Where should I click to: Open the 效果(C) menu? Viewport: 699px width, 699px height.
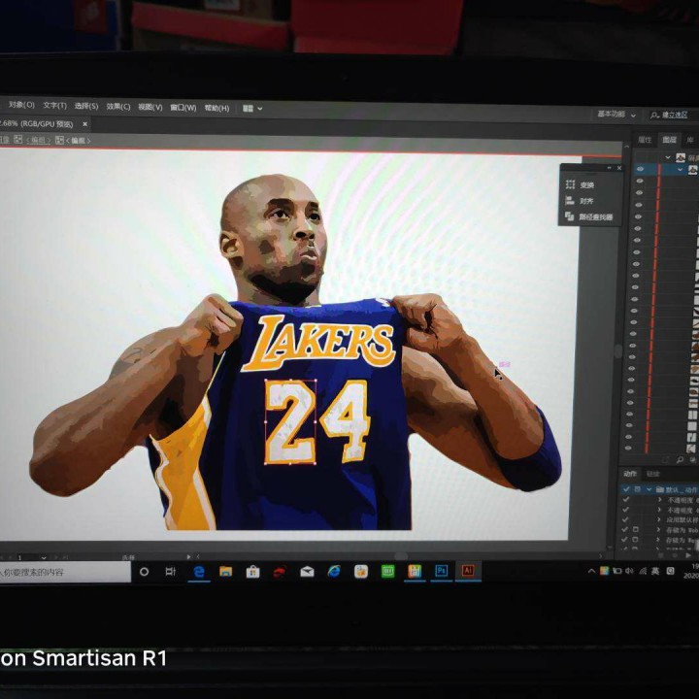click(118, 107)
